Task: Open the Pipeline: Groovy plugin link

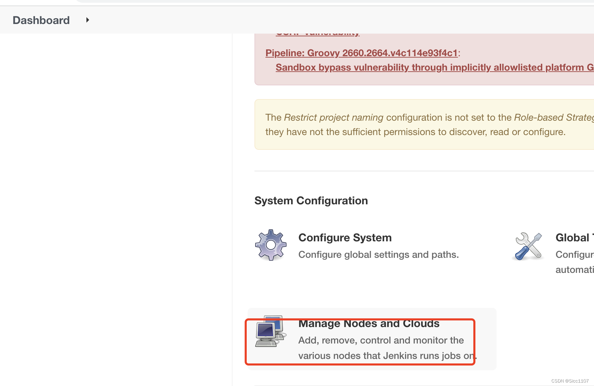Action: (x=361, y=53)
